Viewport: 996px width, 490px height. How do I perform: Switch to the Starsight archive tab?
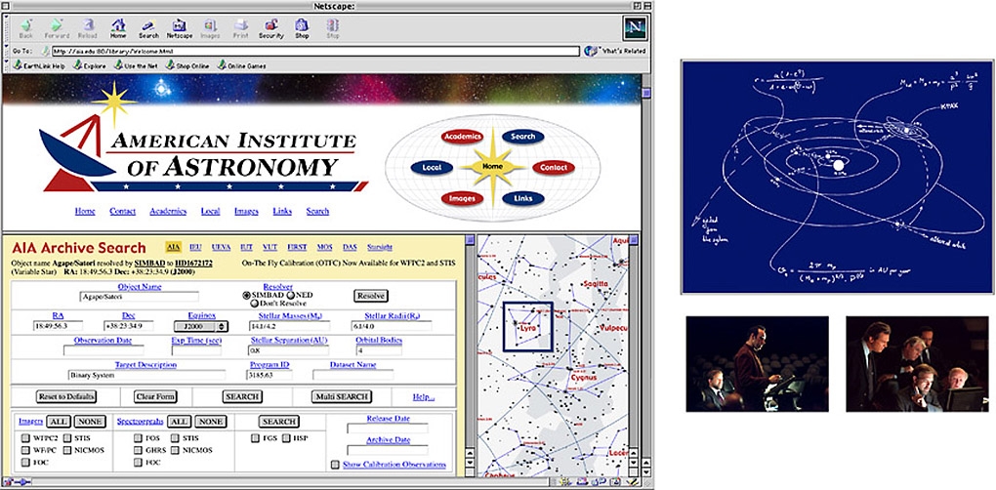380,248
